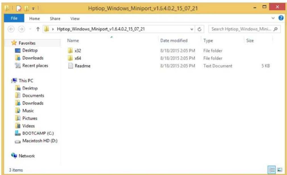Open the Customize Quick Access Toolbar dropdown
The height and width of the screenshot is (175, 287).
pyautogui.click(x=33, y=9)
